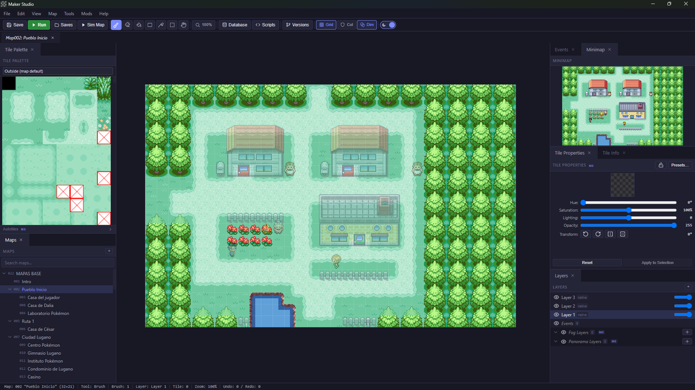
Task: Rotate tile clockwise in Transform row
Action: (x=598, y=234)
